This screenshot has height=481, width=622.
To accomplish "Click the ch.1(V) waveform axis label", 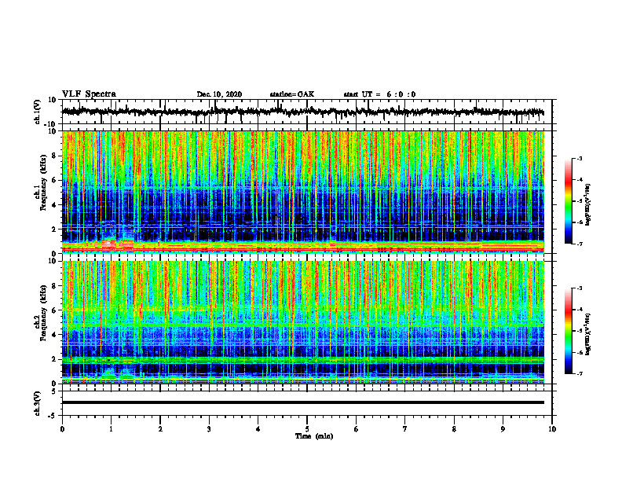I will coord(37,112).
